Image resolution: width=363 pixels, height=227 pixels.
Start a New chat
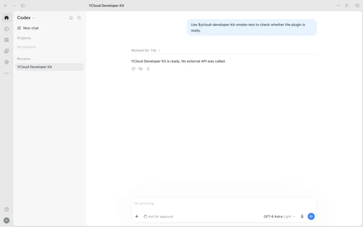(28, 28)
